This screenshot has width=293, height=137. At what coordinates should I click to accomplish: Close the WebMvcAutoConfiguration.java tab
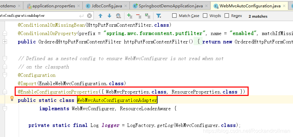[x=284, y=6]
